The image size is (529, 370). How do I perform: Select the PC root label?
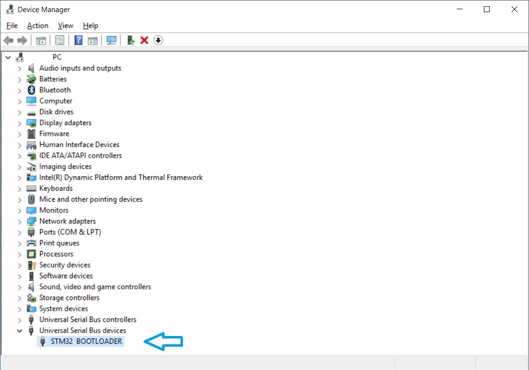pyautogui.click(x=57, y=57)
